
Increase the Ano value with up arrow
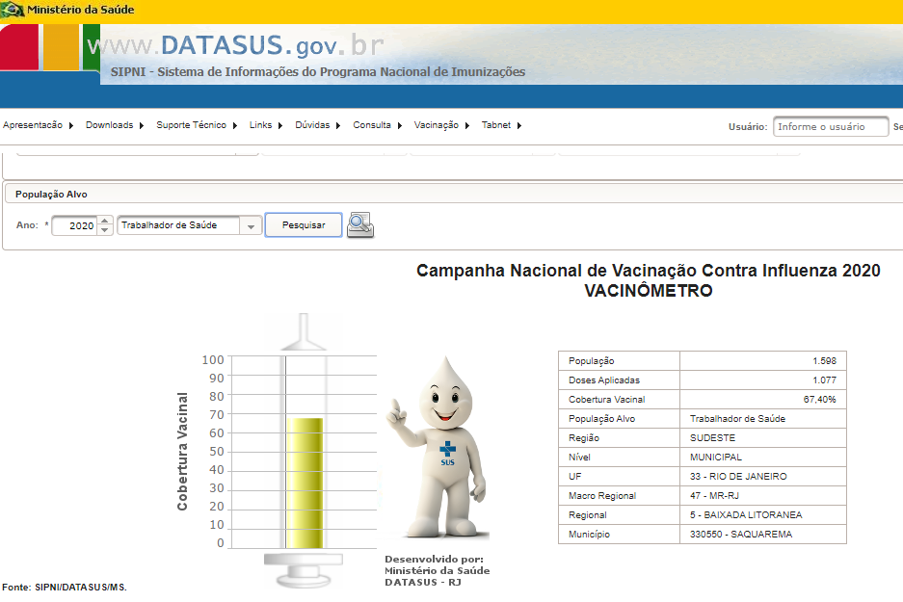[104, 221]
